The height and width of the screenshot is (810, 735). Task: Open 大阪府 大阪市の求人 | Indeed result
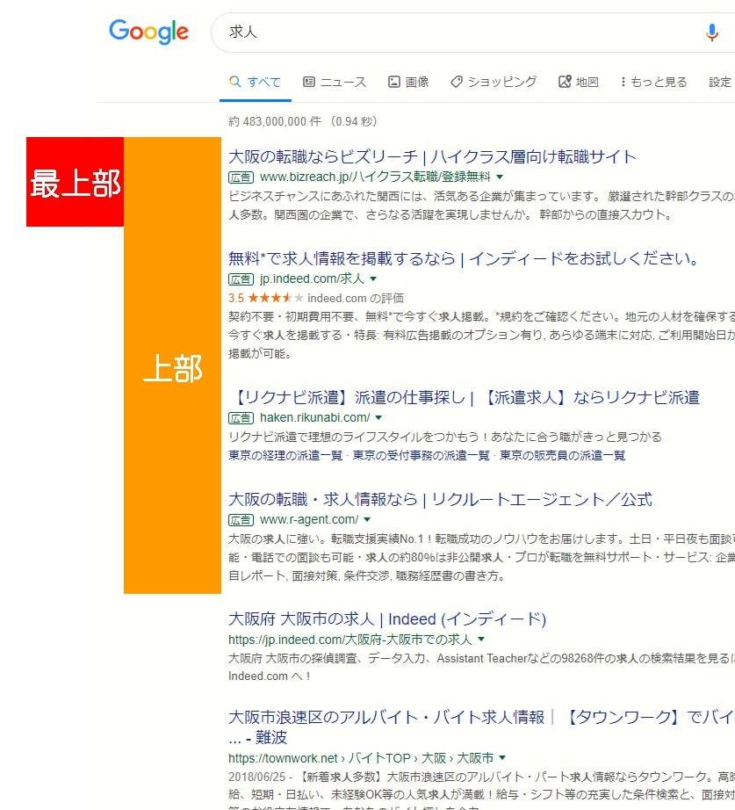click(x=387, y=618)
